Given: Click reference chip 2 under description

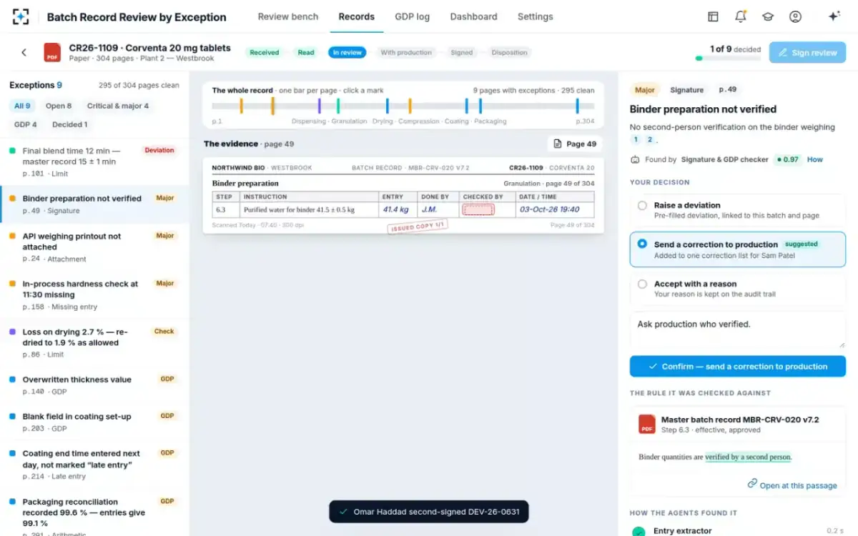Looking at the screenshot, I should coord(650,140).
